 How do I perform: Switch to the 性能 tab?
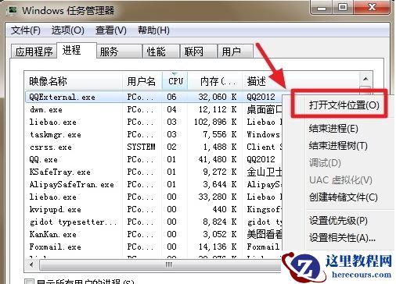tap(161, 51)
